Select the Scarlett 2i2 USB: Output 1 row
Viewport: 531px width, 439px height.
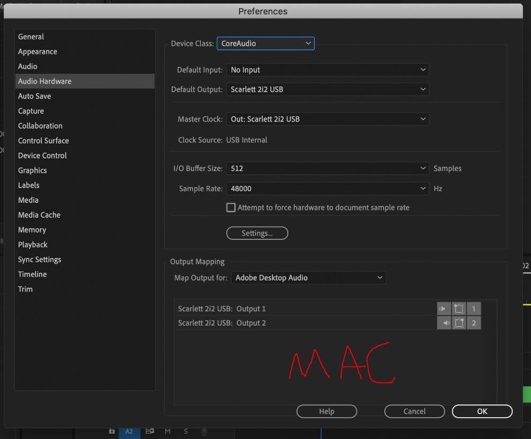click(x=328, y=308)
